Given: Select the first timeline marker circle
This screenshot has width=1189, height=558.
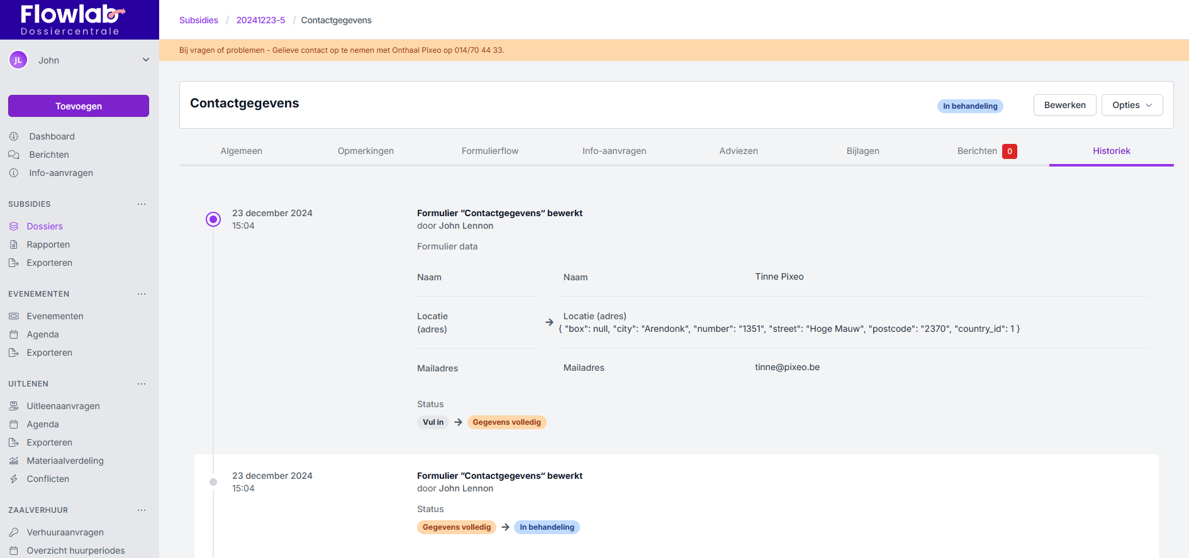Looking at the screenshot, I should [x=213, y=219].
